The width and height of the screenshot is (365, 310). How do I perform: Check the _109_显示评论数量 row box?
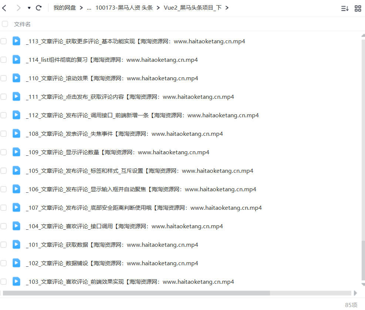(3, 152)
